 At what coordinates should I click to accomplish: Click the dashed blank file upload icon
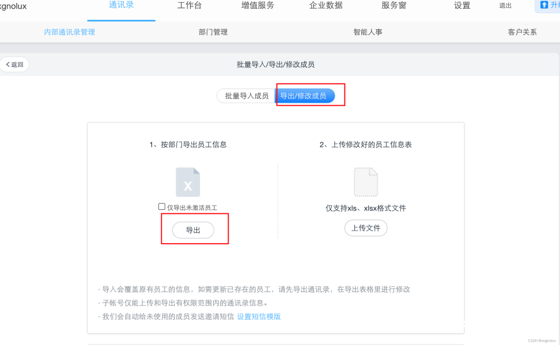coord(366,182)
